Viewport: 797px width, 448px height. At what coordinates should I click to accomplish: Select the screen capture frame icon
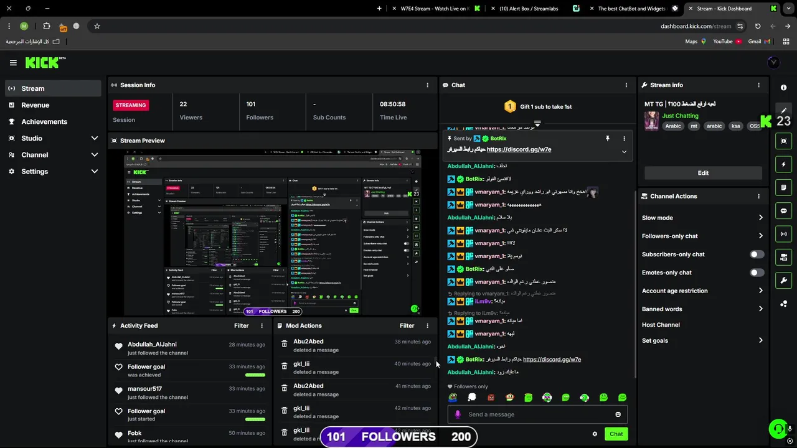coord(783,141)
